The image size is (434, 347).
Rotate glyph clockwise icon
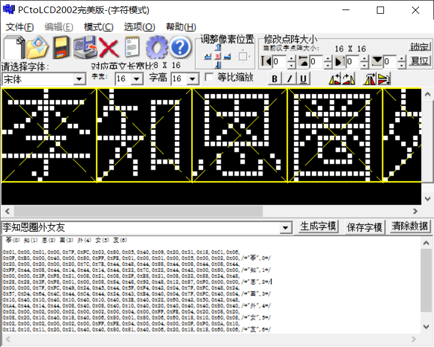349,79
